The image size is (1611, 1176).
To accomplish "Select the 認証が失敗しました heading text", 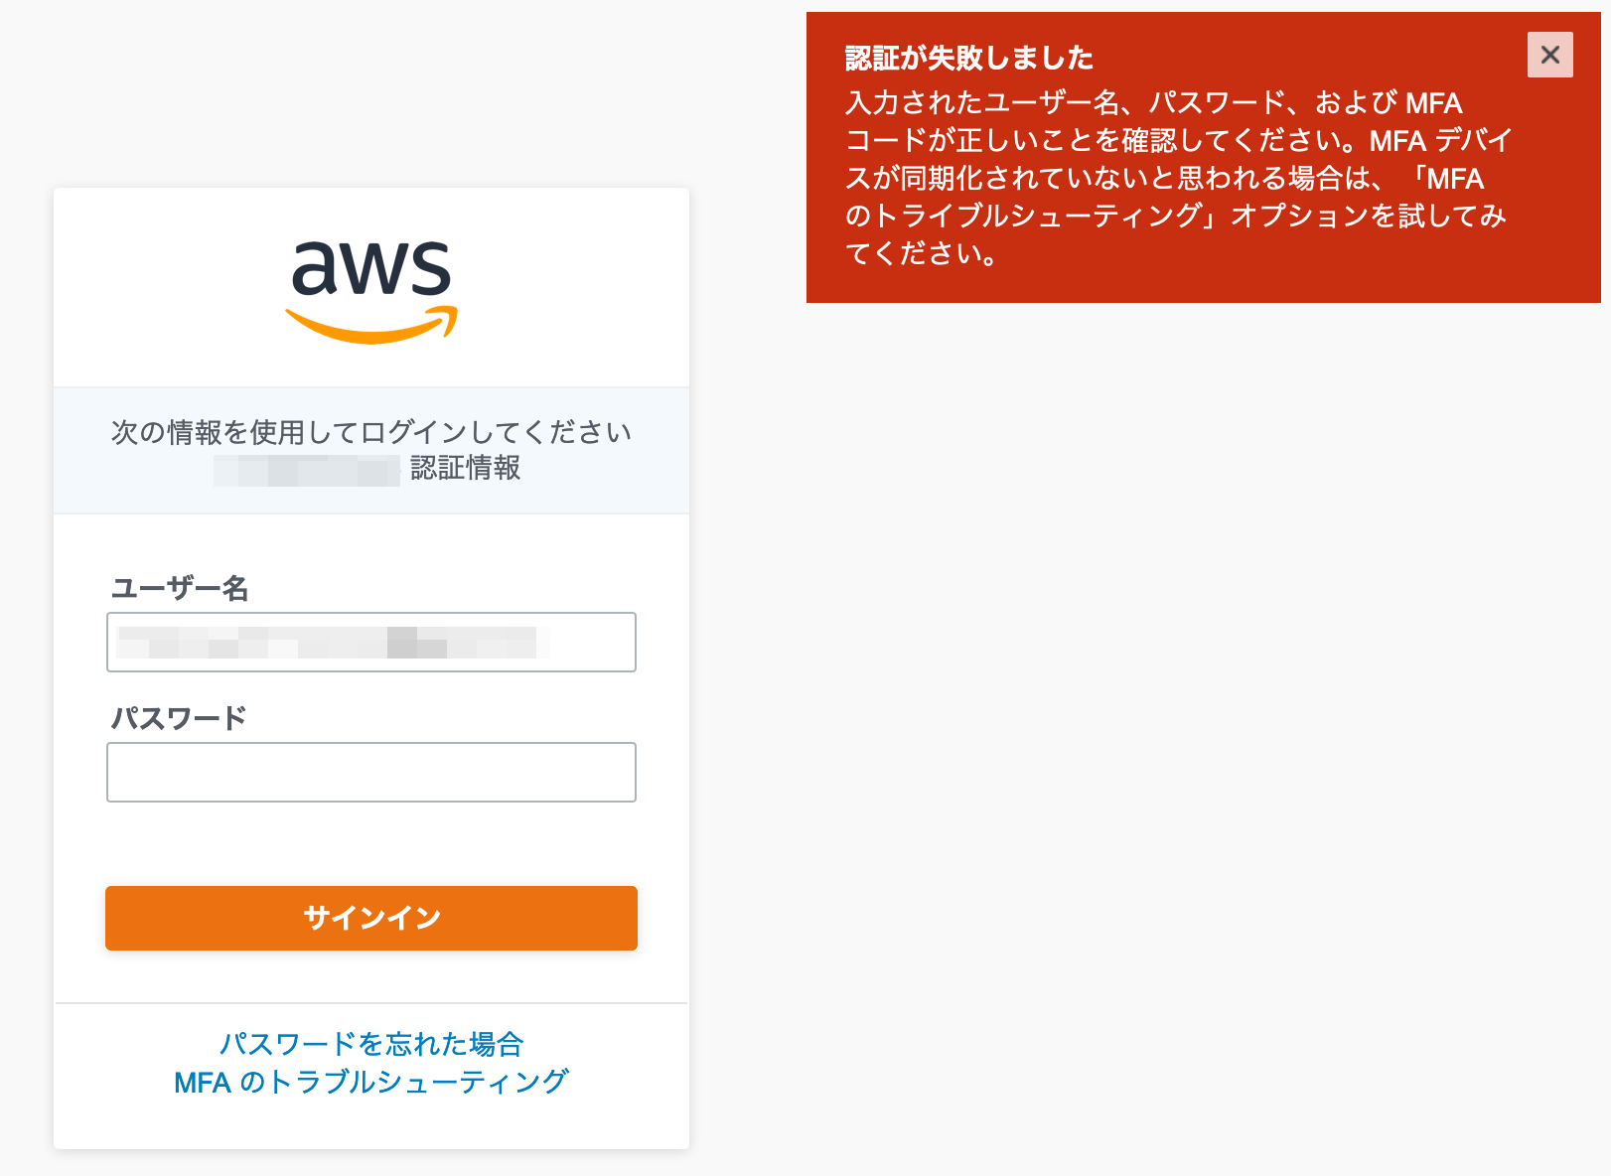I will tap(966, 59).
